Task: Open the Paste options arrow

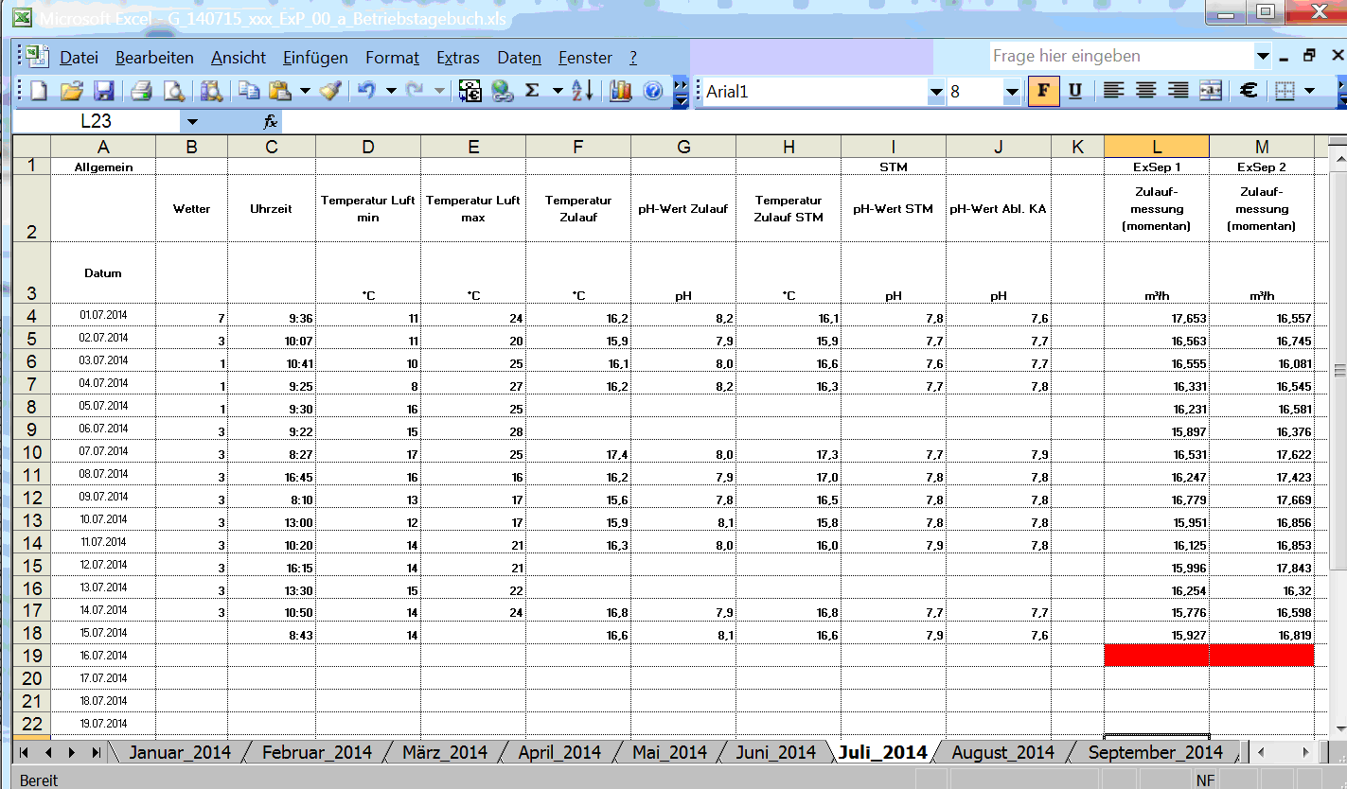Action: coord(305,91)
